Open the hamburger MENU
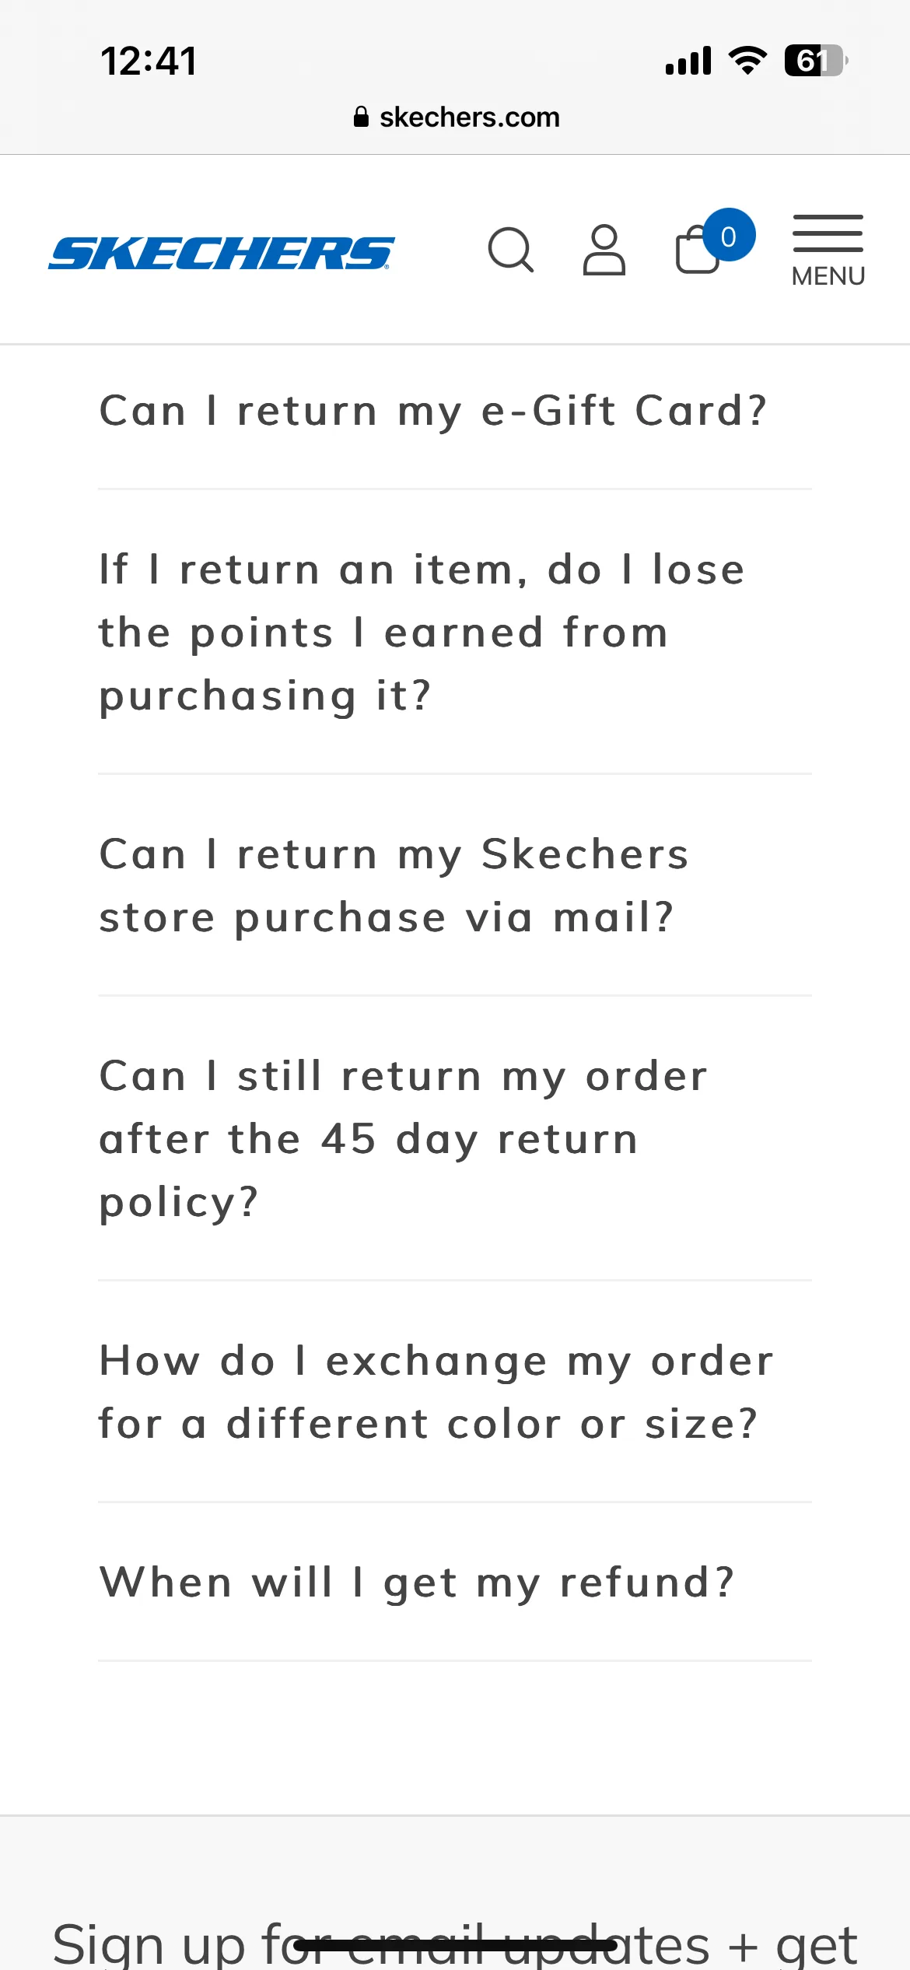Image resolution: width=910 pixels, height=1970 pixels. [x=828, y=251]
